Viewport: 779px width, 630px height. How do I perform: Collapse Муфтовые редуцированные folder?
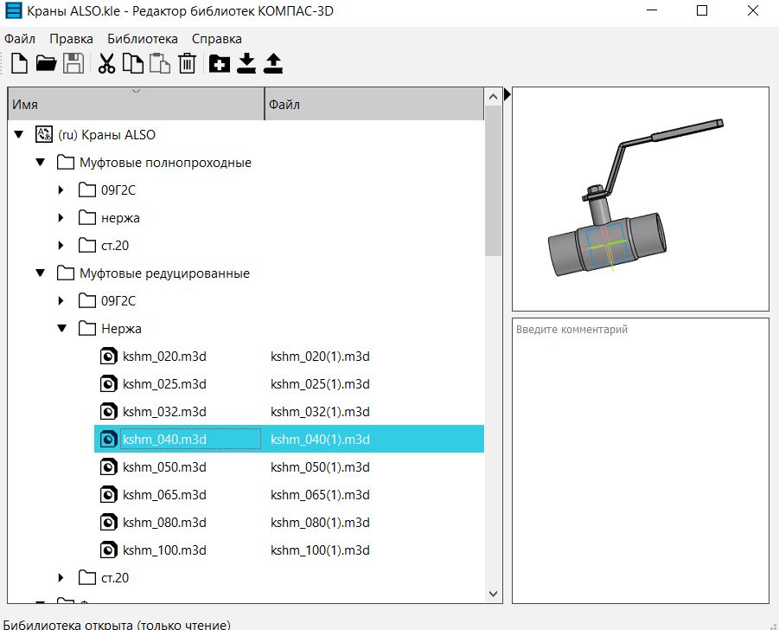41,273
